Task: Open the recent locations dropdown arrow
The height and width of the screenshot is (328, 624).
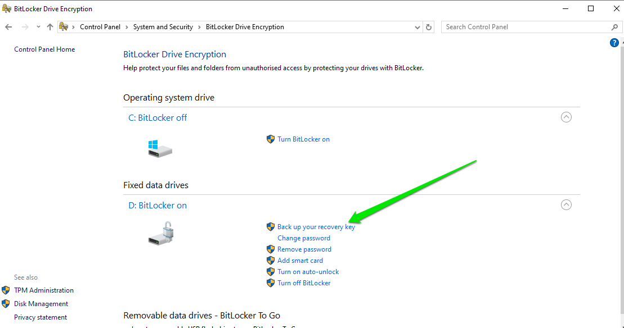Action: point(38,27)
